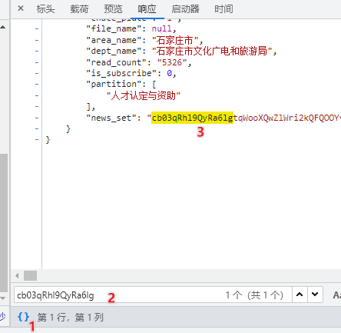341x333 pixels.
Task: Click the highlighted cb03qRhl9QyRa6lg match
Action: click(x=192, y=118)
